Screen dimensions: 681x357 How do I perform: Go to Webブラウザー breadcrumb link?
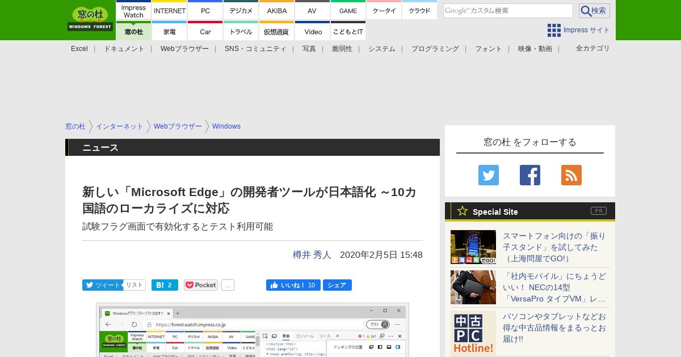click(178, 126)
